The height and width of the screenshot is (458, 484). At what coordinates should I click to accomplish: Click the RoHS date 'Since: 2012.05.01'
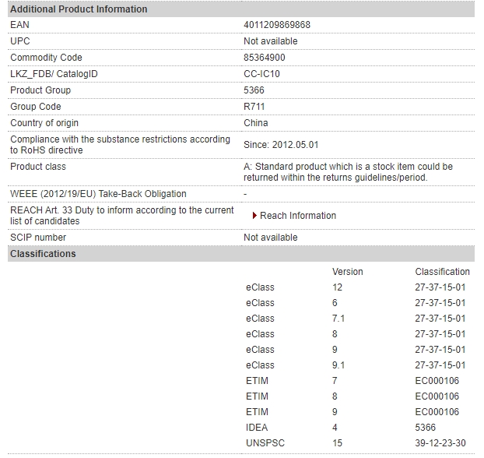tap(281, 145)
